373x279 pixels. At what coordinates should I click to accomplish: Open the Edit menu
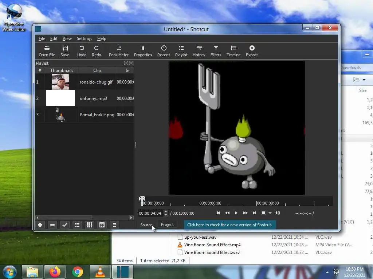54,39
